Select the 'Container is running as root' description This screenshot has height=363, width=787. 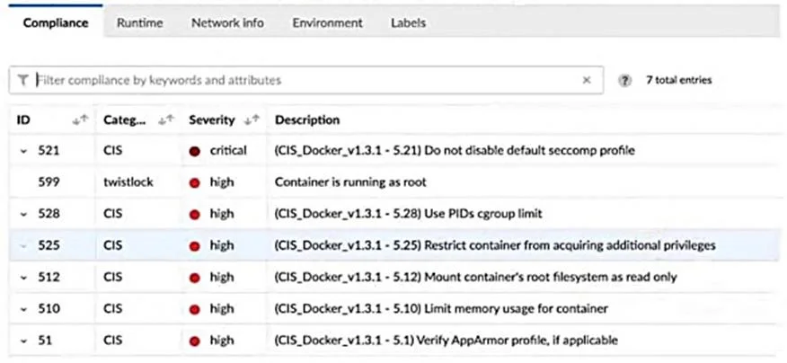tap(350, 182)
